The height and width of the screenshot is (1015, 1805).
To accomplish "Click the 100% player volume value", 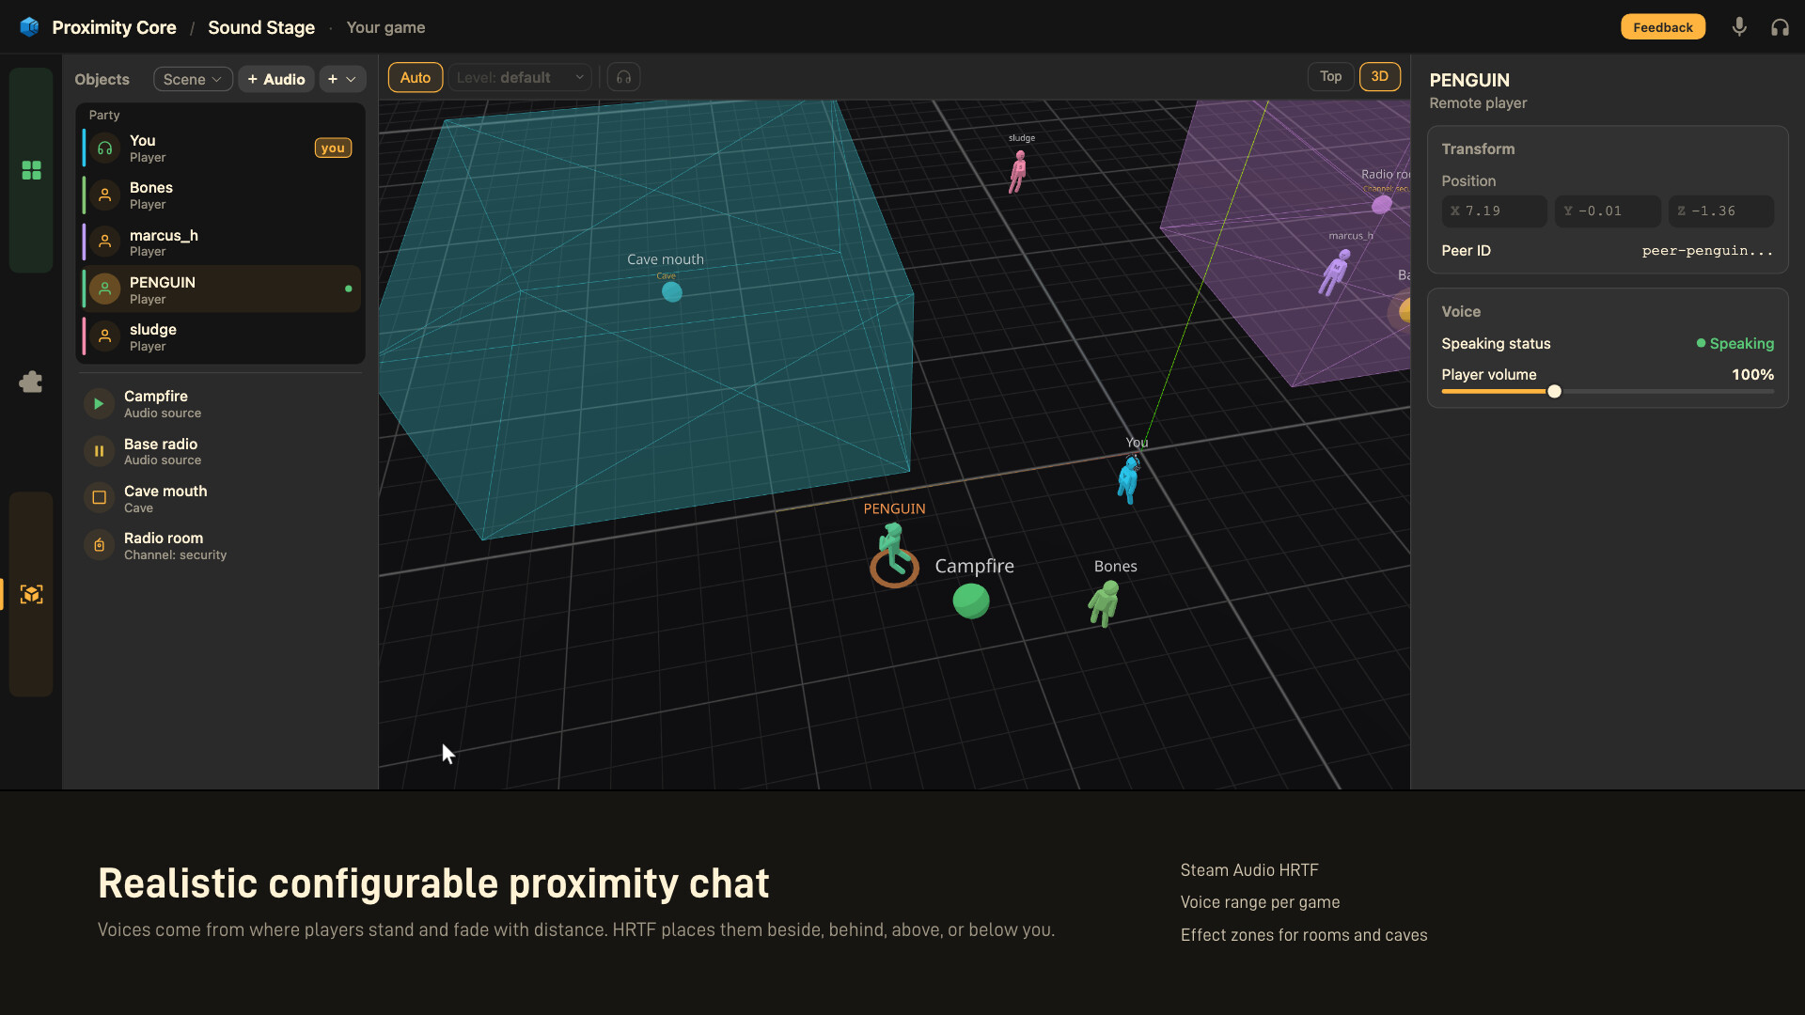I will [1753, 374].
